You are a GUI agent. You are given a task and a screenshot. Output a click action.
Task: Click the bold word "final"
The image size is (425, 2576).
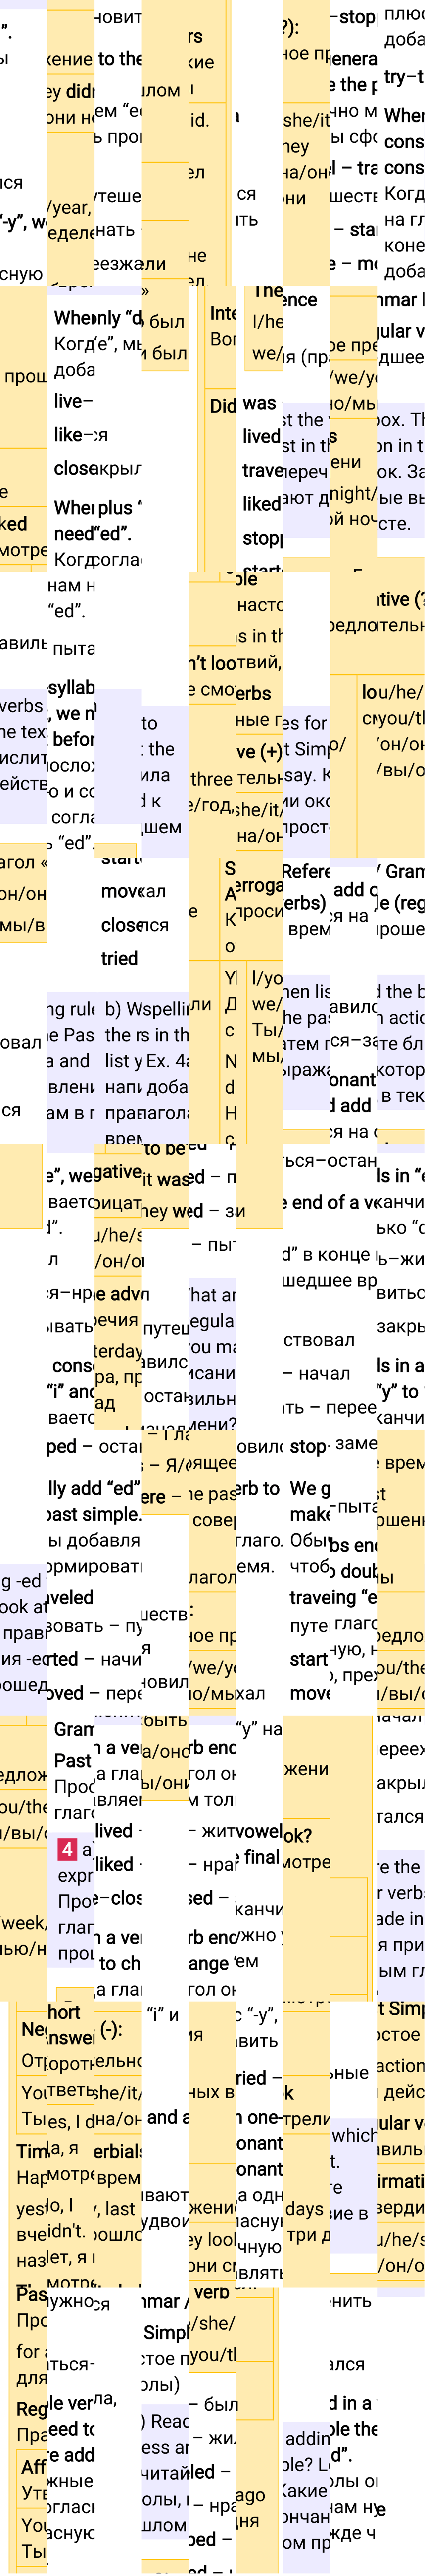[261, 1857]
